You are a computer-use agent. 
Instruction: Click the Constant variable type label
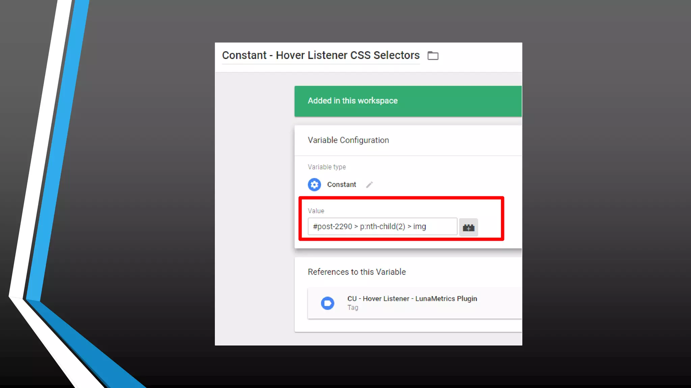pyautogui.click(x=341, y=185)
